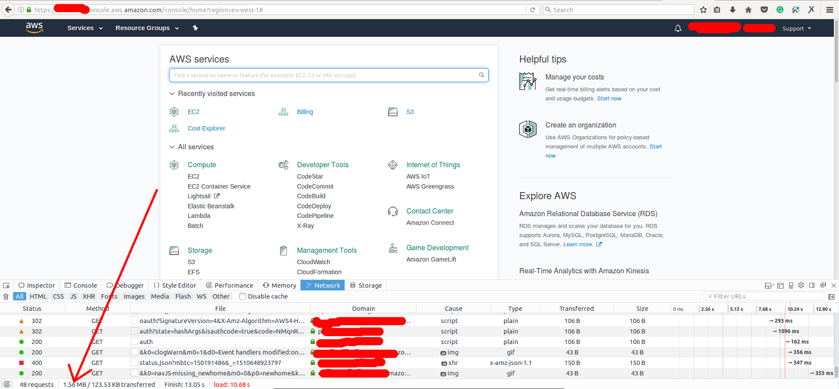This screenshot has height=389, width=839.
Task: Switch to the Inspector tab
Action: tap(37, 285)
